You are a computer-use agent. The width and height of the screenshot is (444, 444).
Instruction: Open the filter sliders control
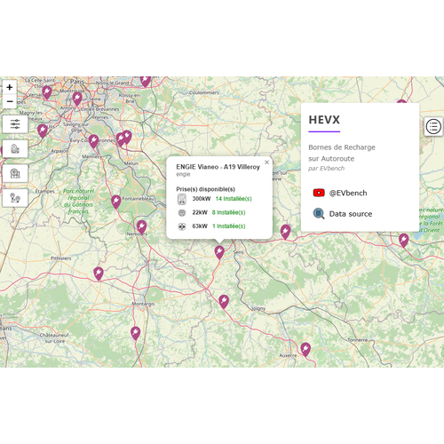pyautogui.click(x=15, y=124)
